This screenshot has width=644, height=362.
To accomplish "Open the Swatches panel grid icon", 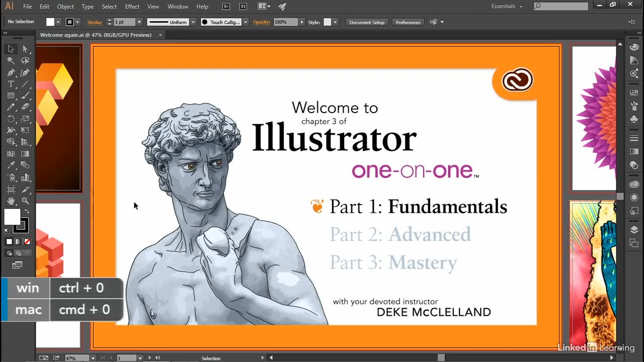I will (634, 93).
